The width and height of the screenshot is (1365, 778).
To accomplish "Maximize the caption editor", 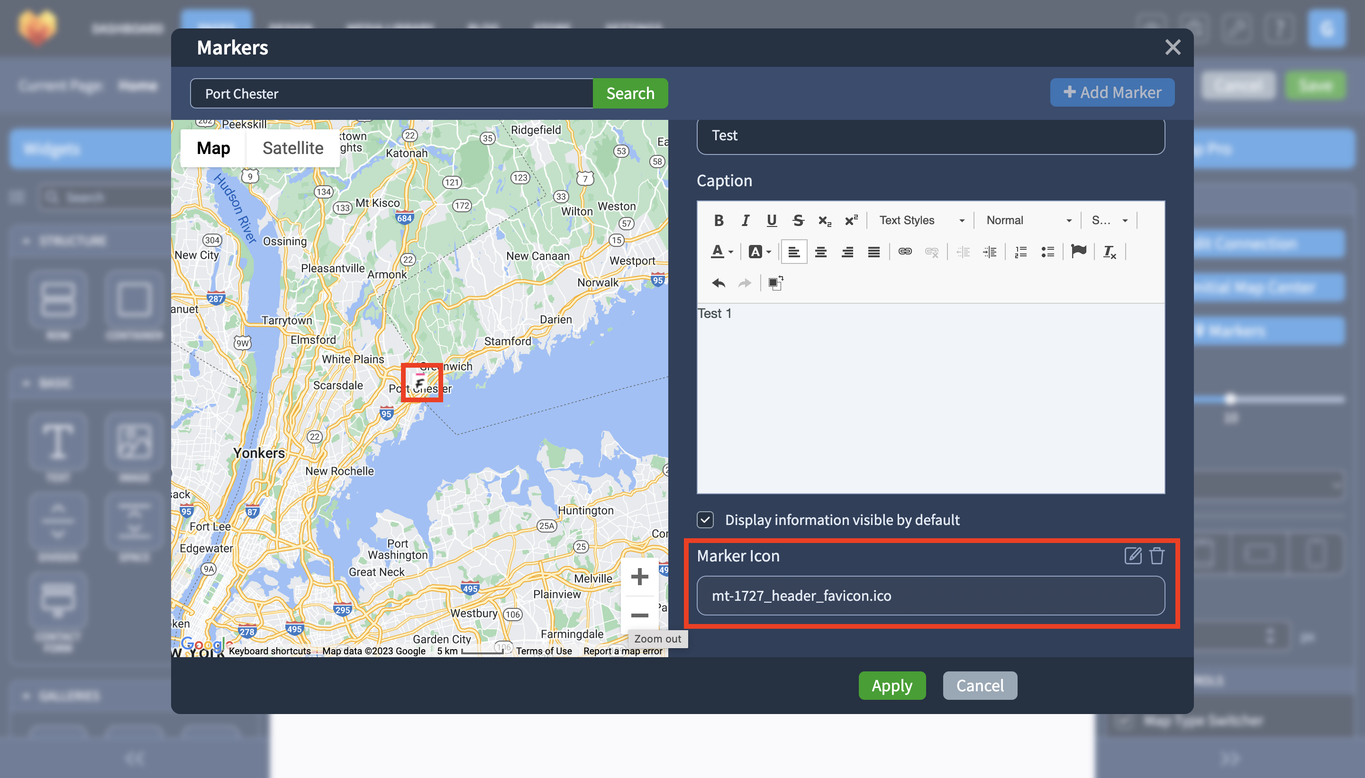I will click(775, 283).
